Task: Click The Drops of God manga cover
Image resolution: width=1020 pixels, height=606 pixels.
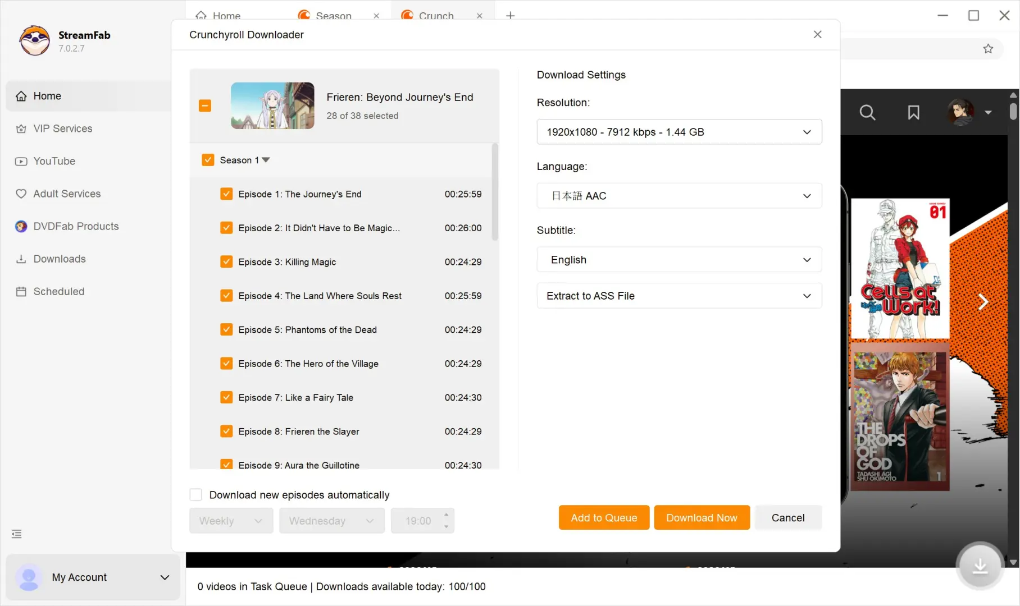Action: pyautogui.click(x=900, y=417)
